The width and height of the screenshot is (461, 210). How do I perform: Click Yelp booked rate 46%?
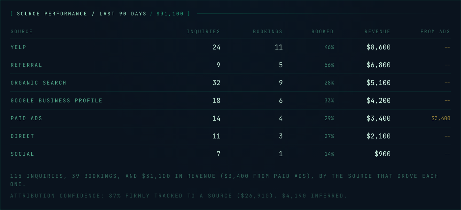[x=329, y=47]
